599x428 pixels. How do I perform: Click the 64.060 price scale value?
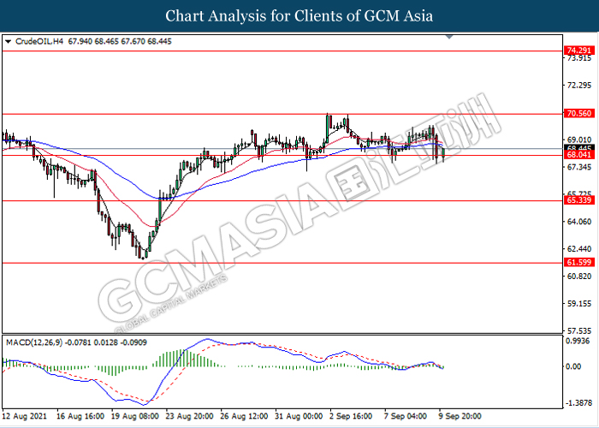[578, 222]
